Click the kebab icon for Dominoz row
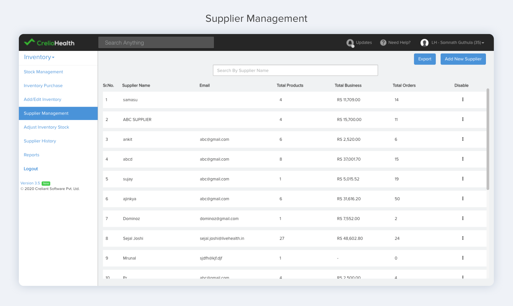Image resolution: width=513 pixels, height=306 pixels. pos(463,218)
